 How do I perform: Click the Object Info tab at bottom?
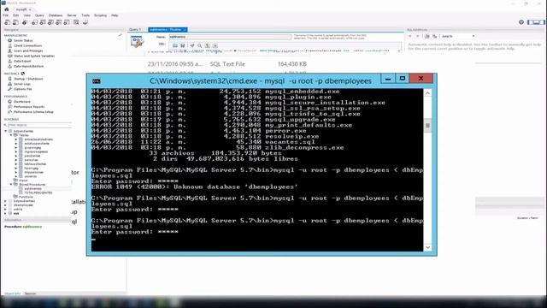pyautogui.click(x=13, y=293)
